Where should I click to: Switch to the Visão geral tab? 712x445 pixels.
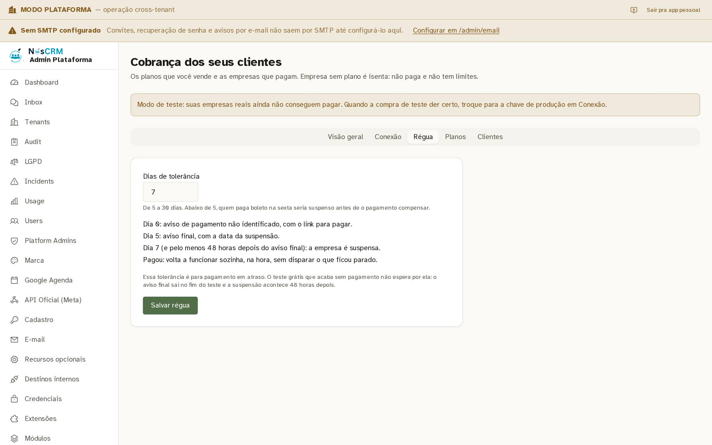[345, 137]
